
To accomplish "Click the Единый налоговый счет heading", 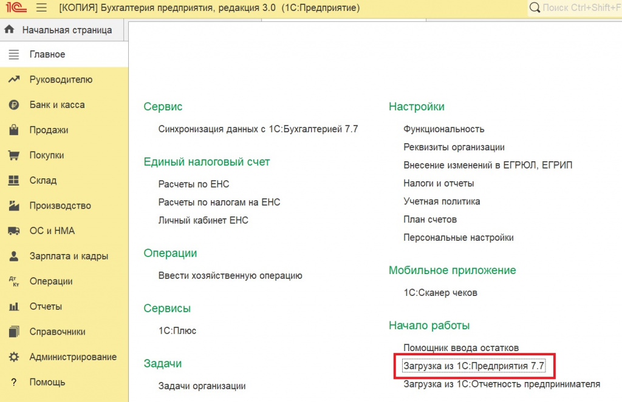I will [207, 162].
